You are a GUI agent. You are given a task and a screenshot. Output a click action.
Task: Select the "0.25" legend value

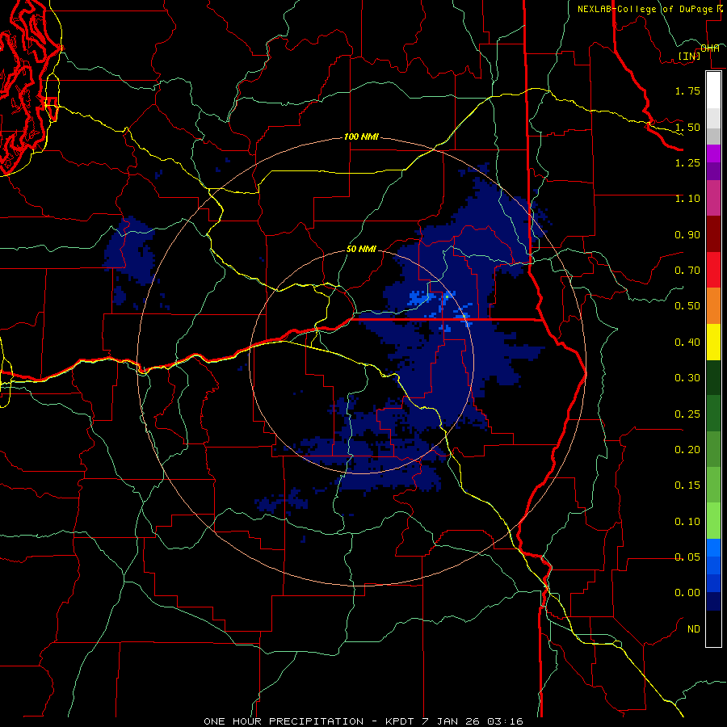[x=687, y=414]
